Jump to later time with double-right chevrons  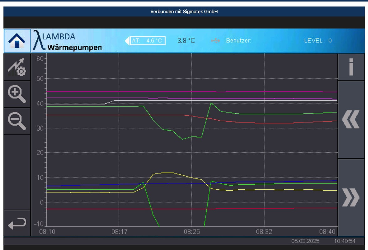(x=351, y=197)
